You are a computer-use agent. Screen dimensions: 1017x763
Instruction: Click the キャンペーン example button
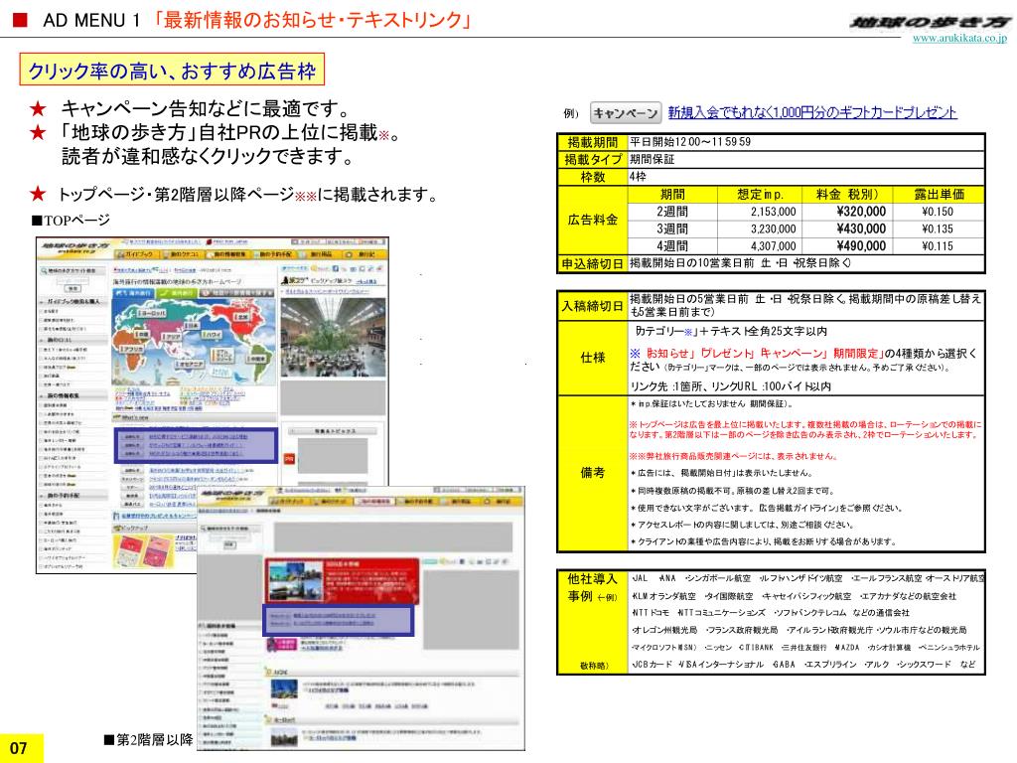coord(626,113)
